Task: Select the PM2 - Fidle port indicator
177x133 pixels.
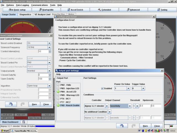Action: [58, 85]
